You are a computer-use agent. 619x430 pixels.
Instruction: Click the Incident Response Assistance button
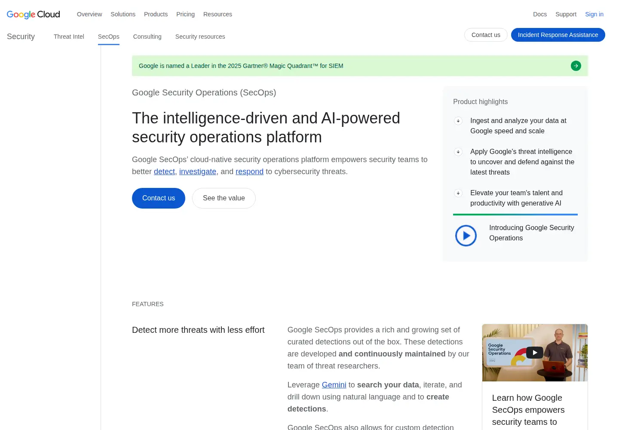558,35
